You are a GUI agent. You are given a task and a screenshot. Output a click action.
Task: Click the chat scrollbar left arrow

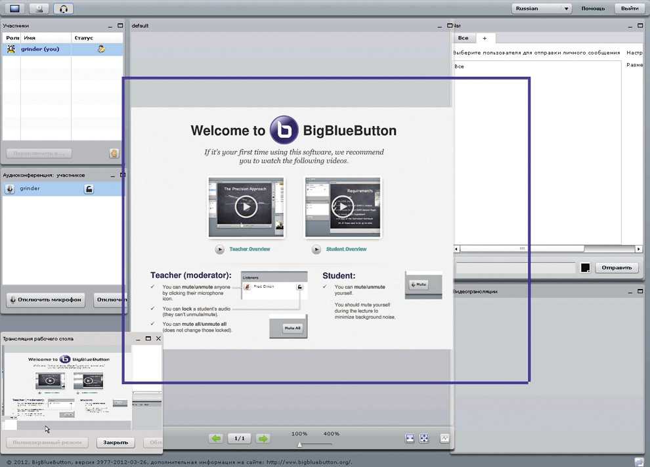click(x=456, y=249)
